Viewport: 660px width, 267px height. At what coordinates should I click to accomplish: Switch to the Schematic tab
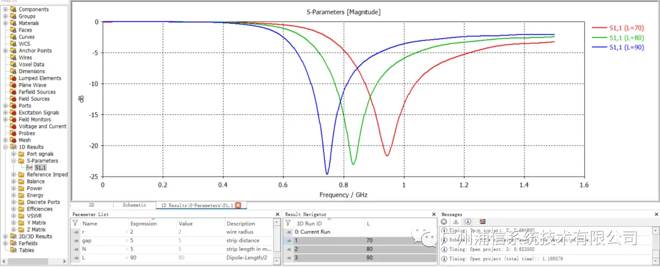[134, 205]
